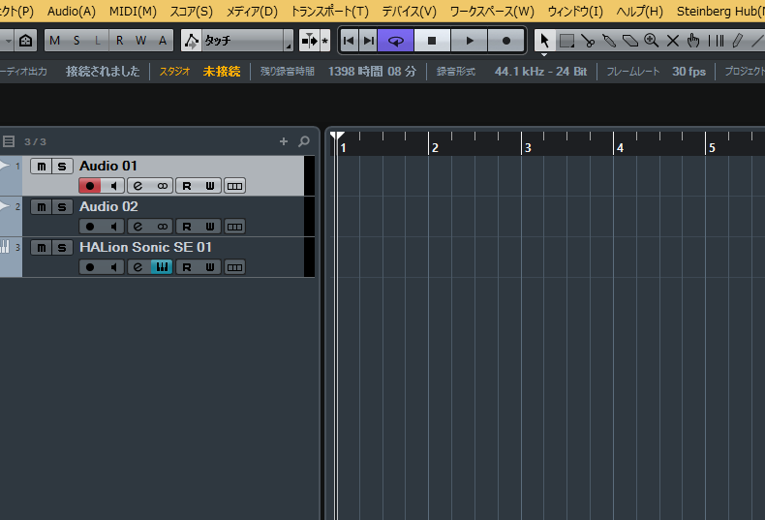
Task: Open channel settings (e) for Audio 01
Action: tap(138, 186)
